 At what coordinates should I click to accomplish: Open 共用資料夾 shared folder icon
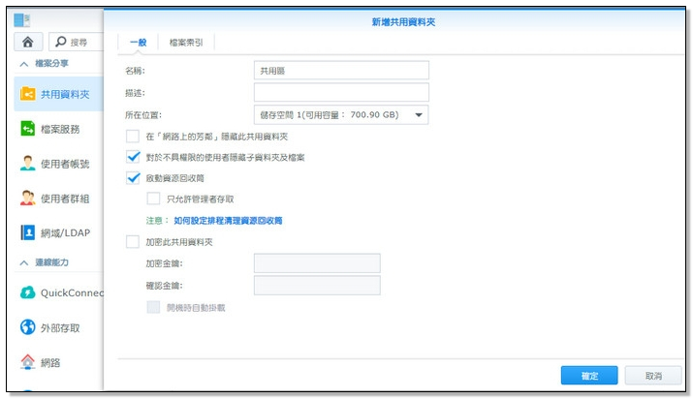click(x=28, y=94)
